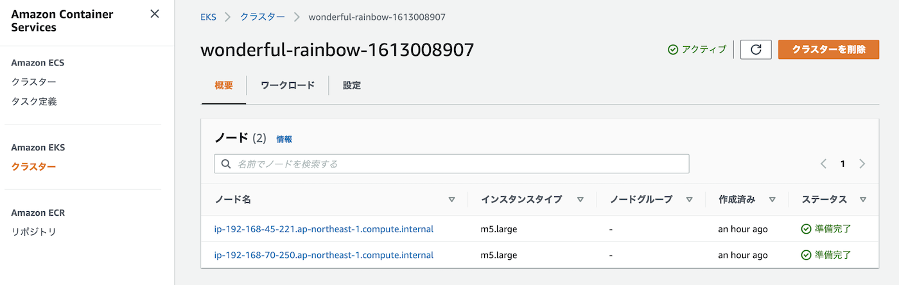
Task: Click m5.large cell for ip-192-168-45-221
Action: point(500,229)
